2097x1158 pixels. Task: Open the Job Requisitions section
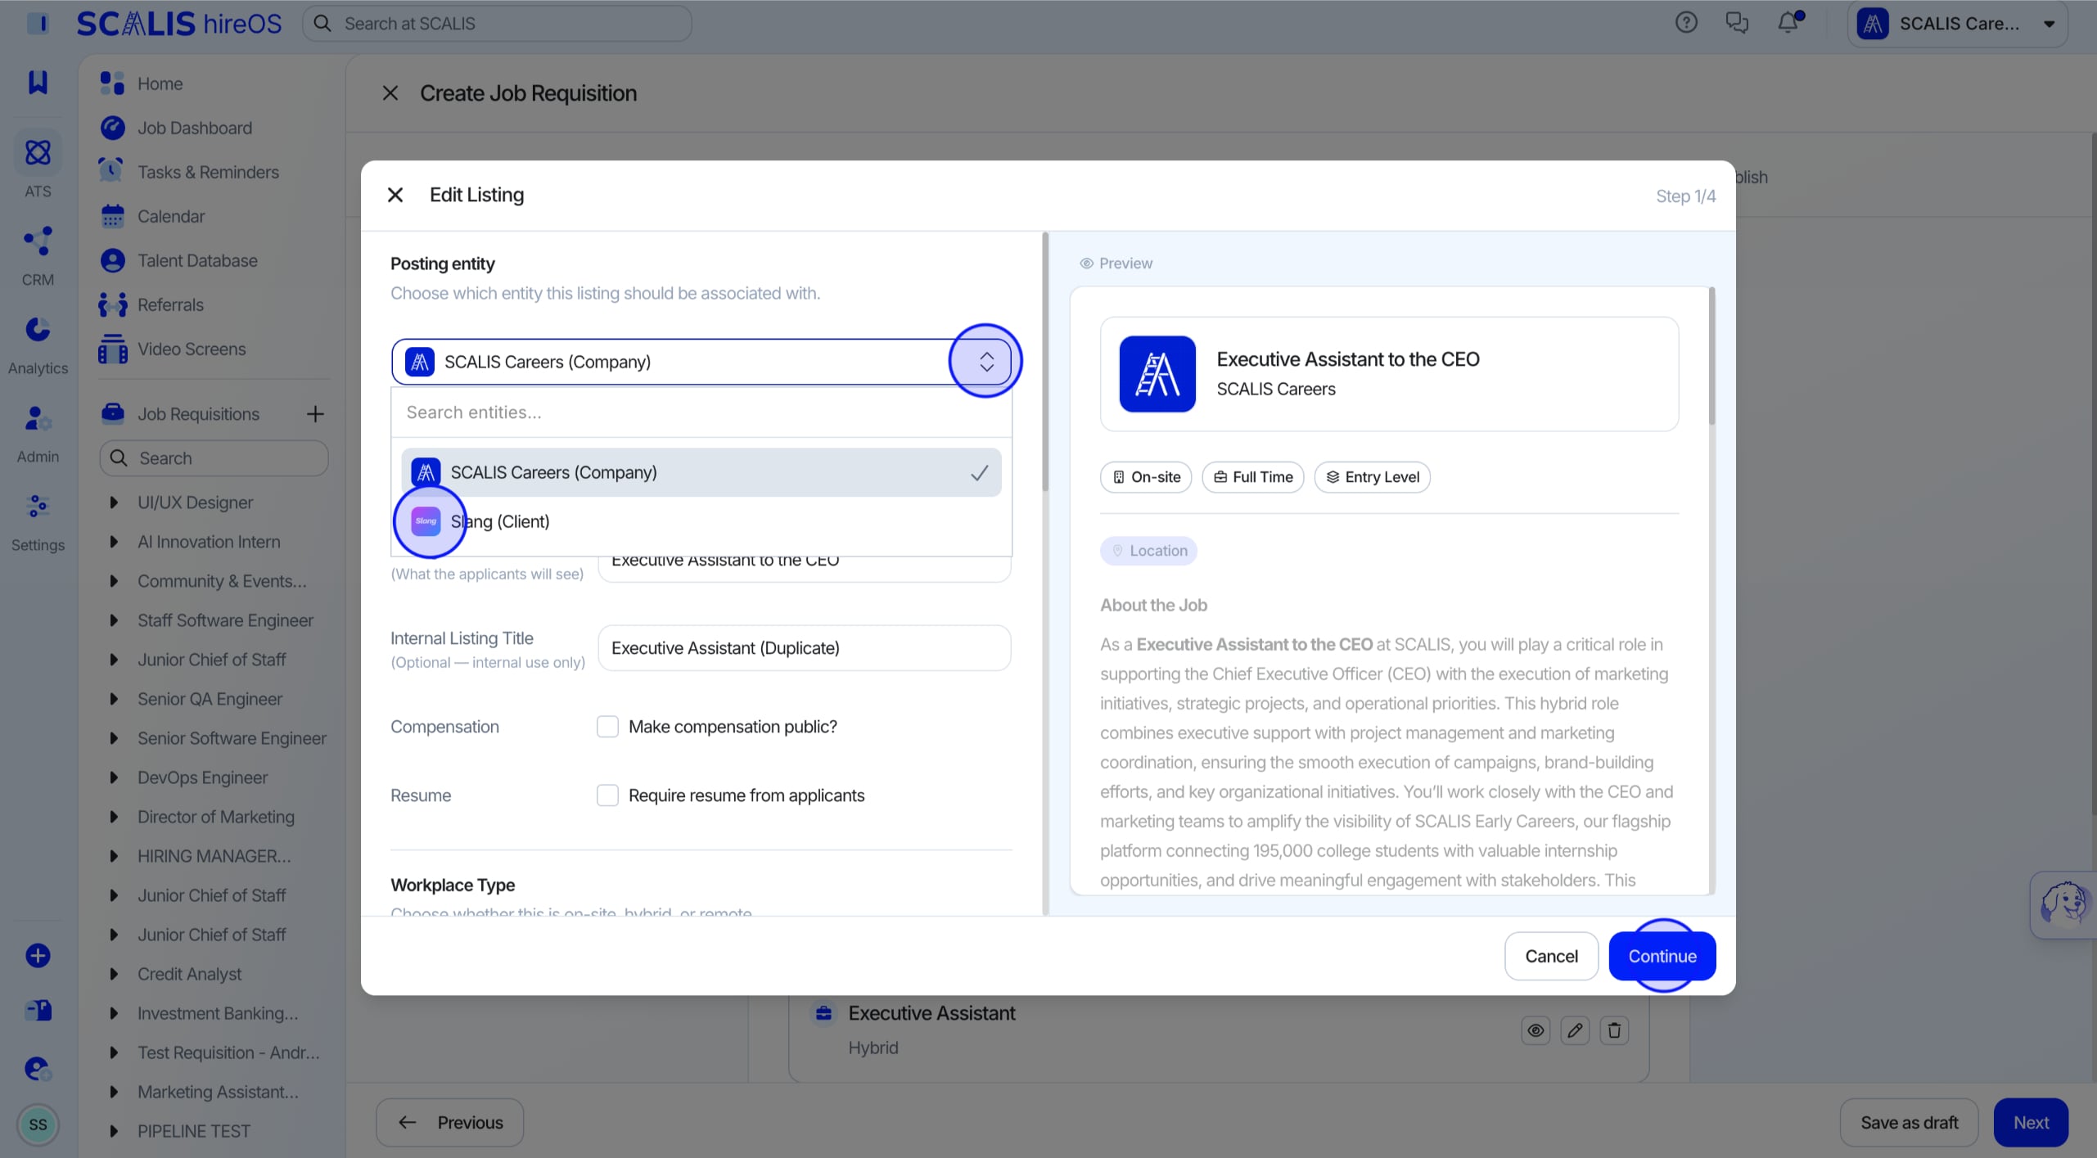(198, 414)
